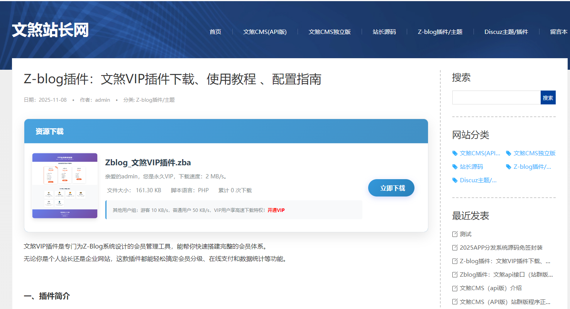Open 留言本 in the top navigation

click(559, 32)
